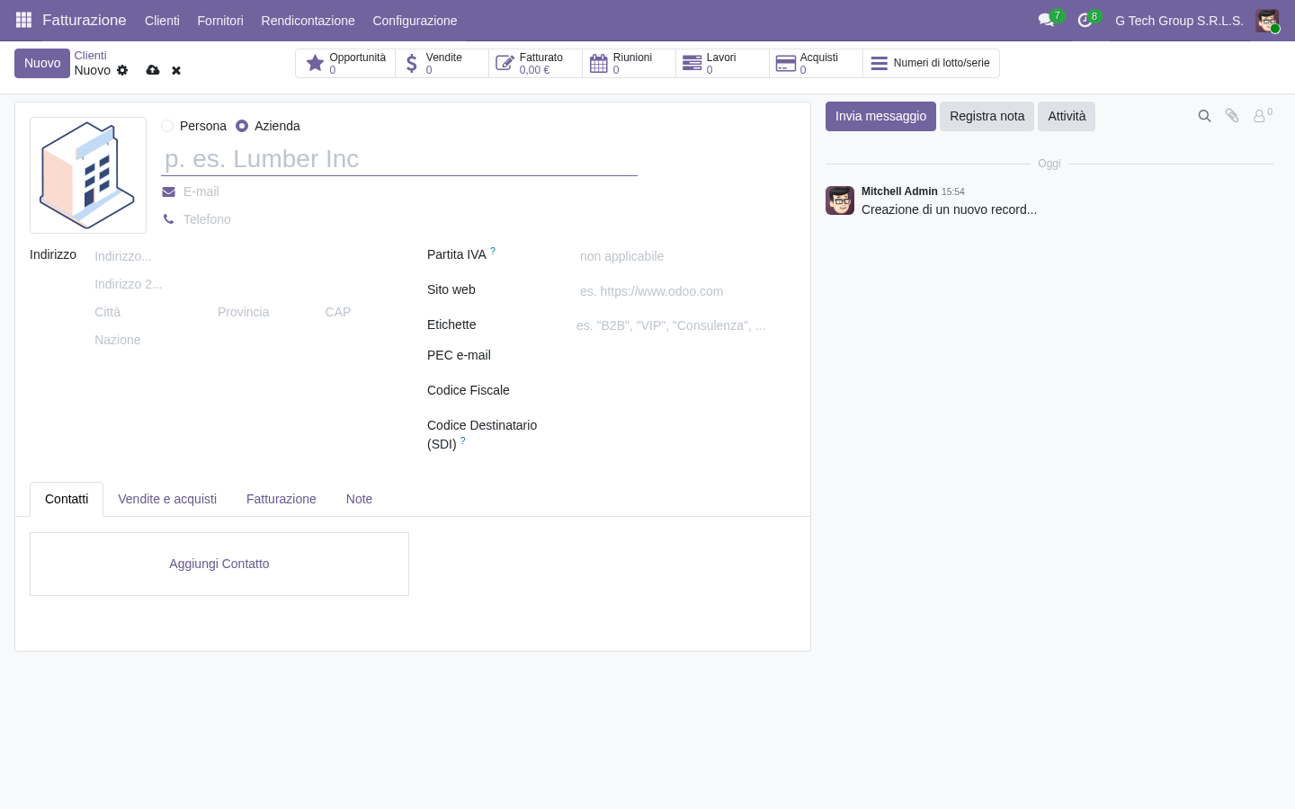
Task: Click the company name field
Action: (x=399, y=159)
